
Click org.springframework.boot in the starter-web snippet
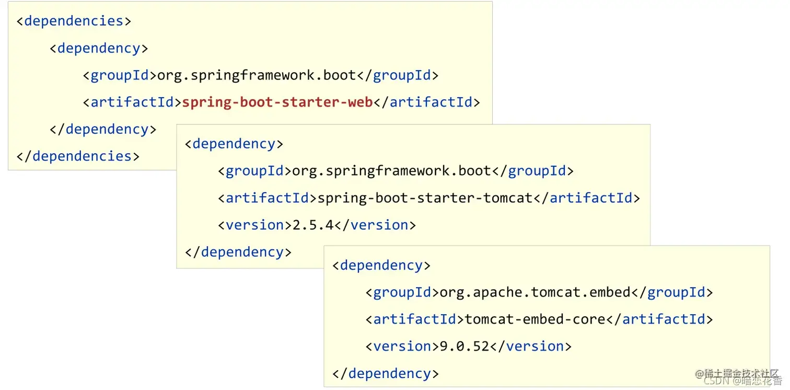[257, 75]
